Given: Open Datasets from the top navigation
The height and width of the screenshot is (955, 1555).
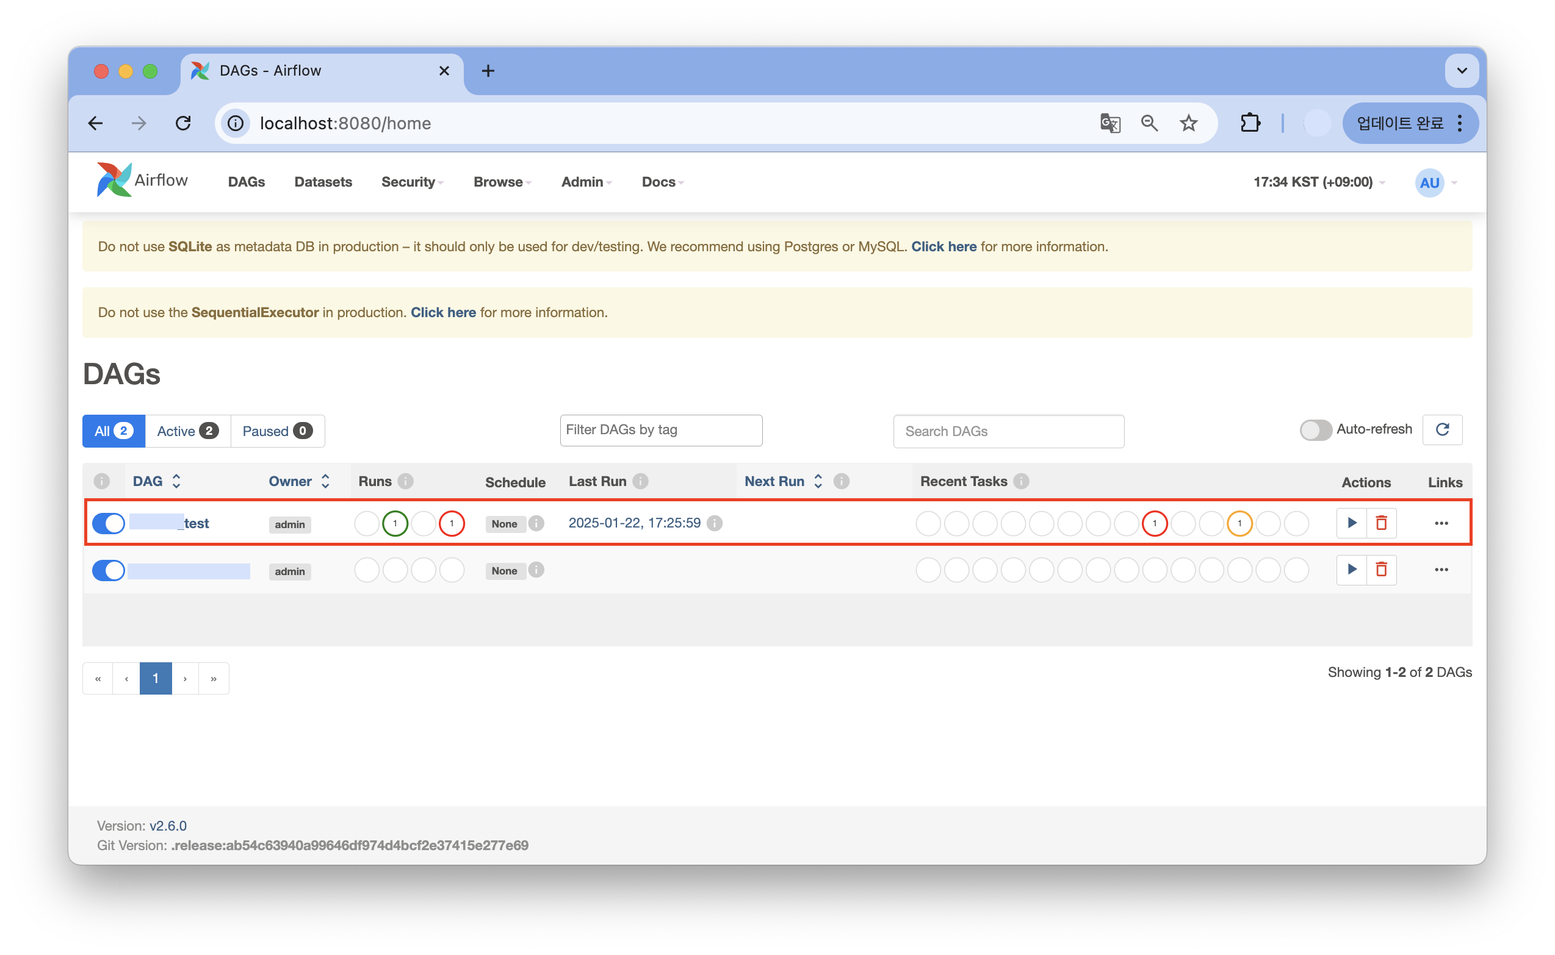Looking at the screenshot, I should (x=323, y=182).
